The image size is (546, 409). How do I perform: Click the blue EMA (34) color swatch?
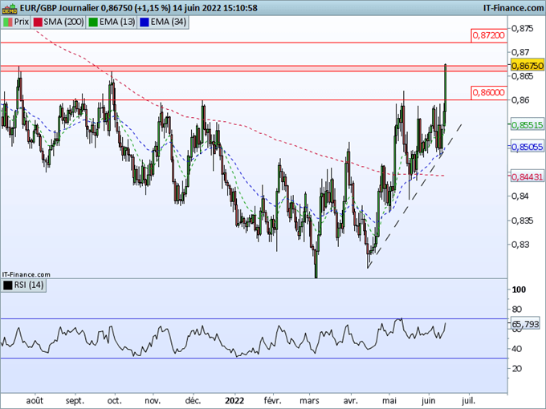[145, 22]
